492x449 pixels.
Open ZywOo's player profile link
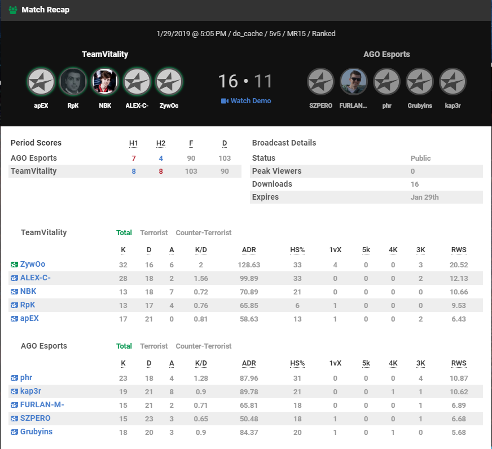coord(33,264)
